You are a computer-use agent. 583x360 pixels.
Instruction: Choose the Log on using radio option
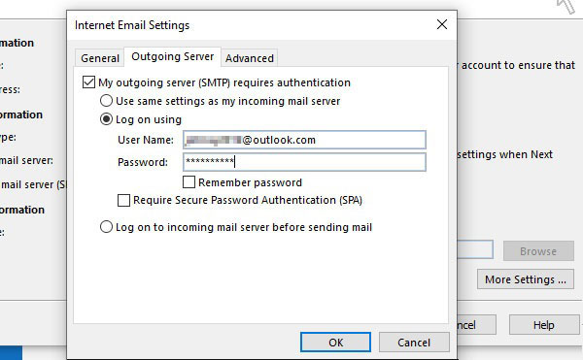click(x=106, y=119)
